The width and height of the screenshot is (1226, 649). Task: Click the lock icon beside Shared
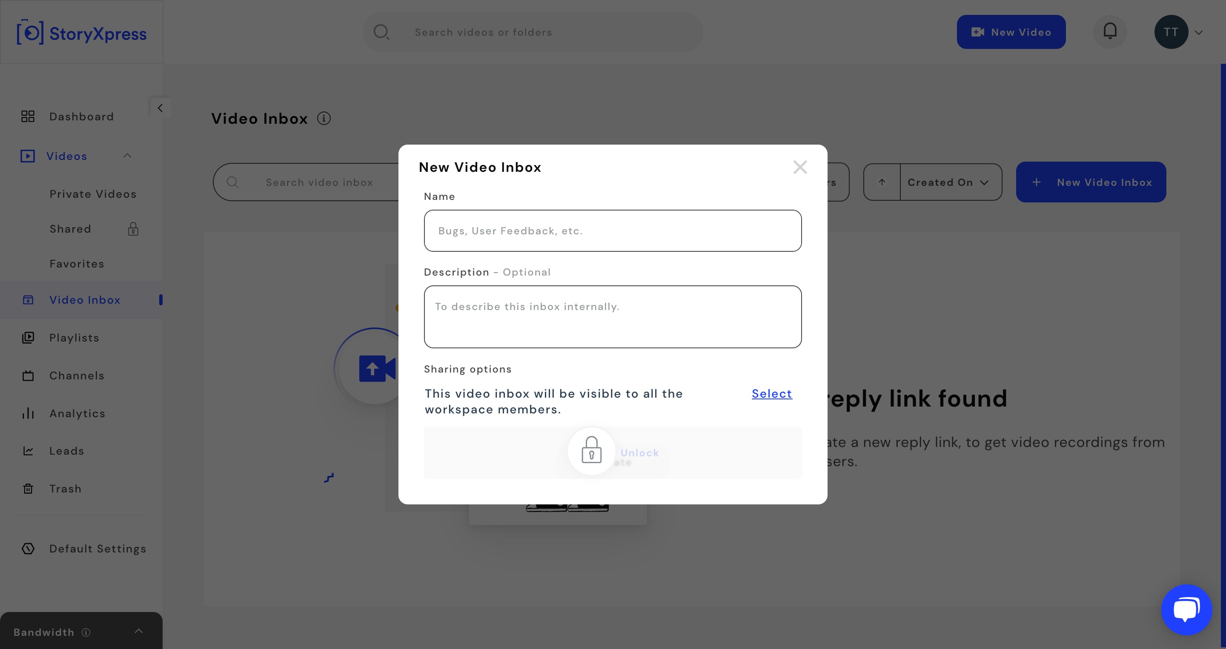(133, 229)
